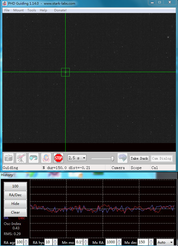
Task: Open the Donate! menu item
Action: [60, 10]
